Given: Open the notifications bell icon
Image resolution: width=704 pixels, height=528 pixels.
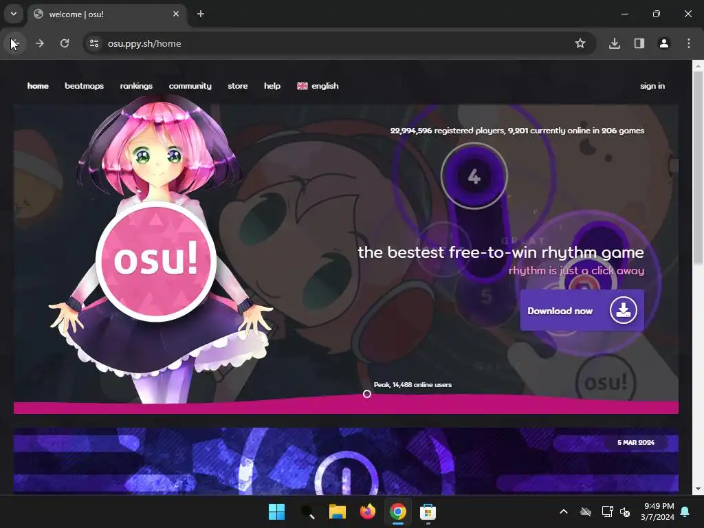Looking at the screenshot, I should [685, 511].
